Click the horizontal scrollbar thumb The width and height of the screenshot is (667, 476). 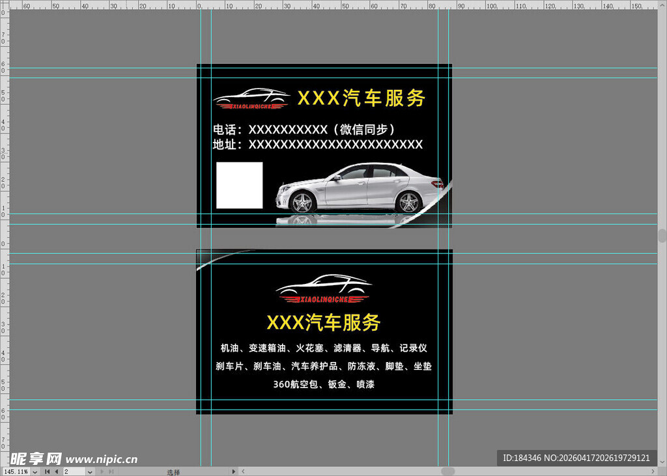point(447,471)
